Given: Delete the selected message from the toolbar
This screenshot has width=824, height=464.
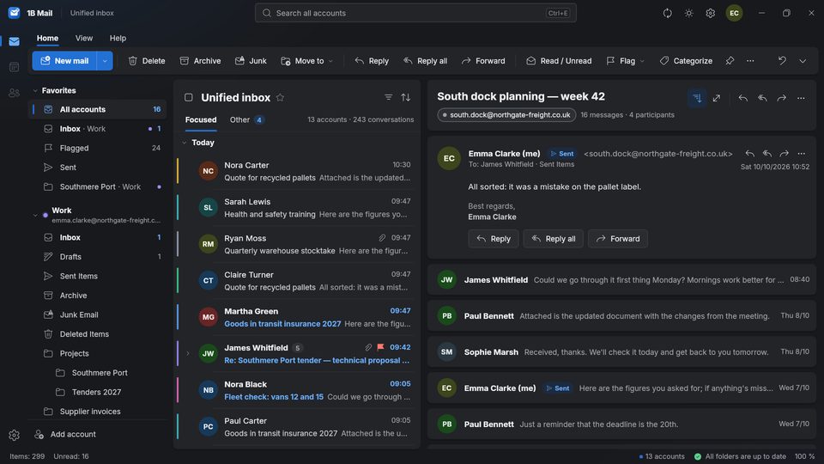Looking at the screenshot, I should [x=147, y=61].
